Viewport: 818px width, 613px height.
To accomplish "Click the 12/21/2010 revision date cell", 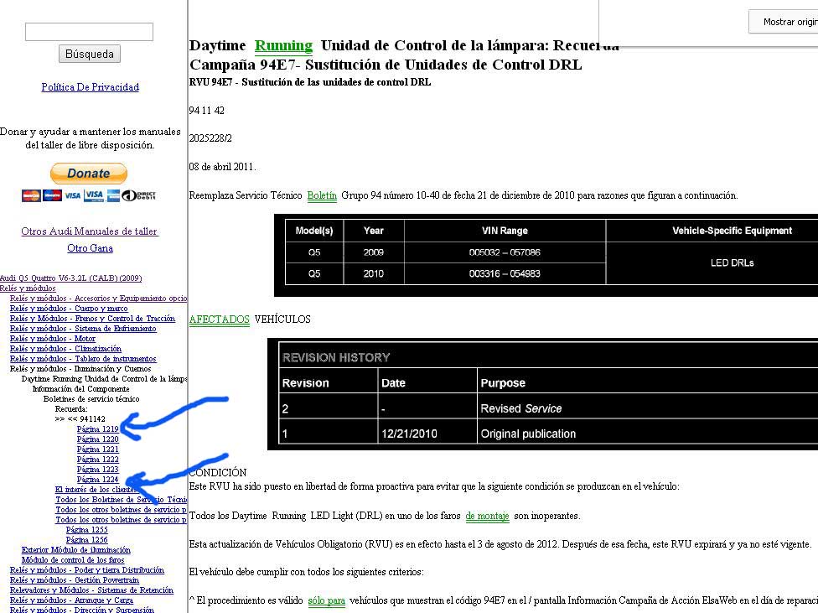I will coord(427,434).
